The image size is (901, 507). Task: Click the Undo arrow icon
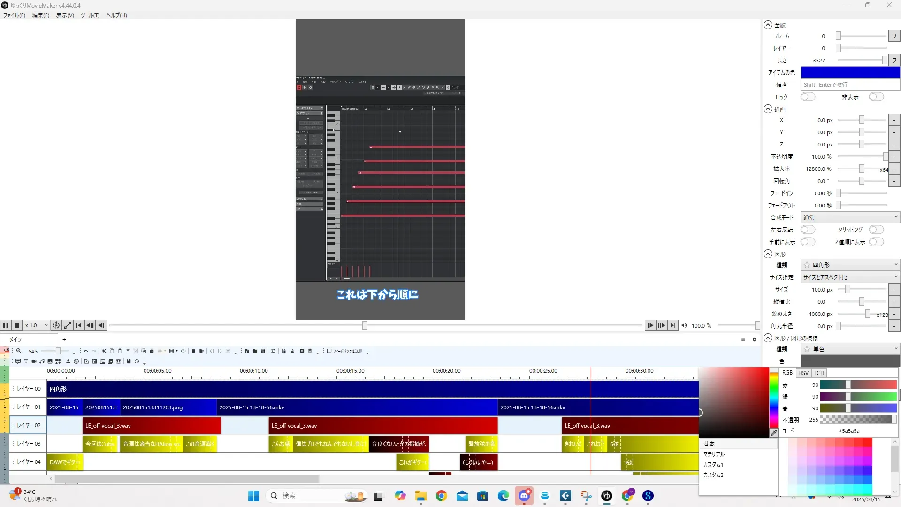coord(85,351)
